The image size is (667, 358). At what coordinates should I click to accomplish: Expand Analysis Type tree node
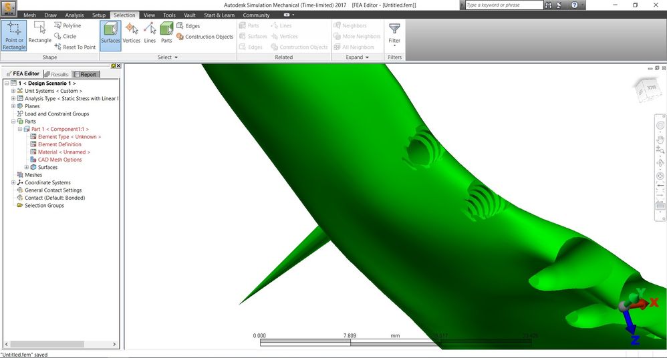point(13,99)
